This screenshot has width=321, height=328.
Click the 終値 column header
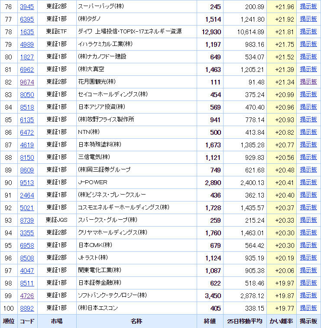click(x=210, y=321)
